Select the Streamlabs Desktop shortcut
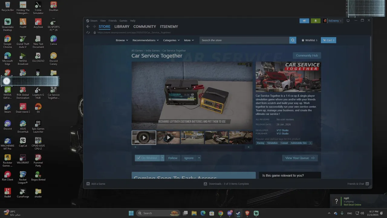The width and height of the screenshot is (387, 218). pyautogui.click(x=8, y=25)
